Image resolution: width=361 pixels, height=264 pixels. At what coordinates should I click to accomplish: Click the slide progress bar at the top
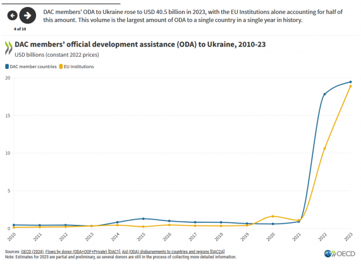click(61, 4)
